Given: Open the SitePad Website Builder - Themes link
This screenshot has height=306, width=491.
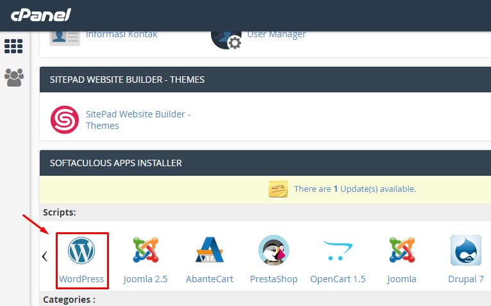Looking at the screenshot, I should click(x=138, y=119).
